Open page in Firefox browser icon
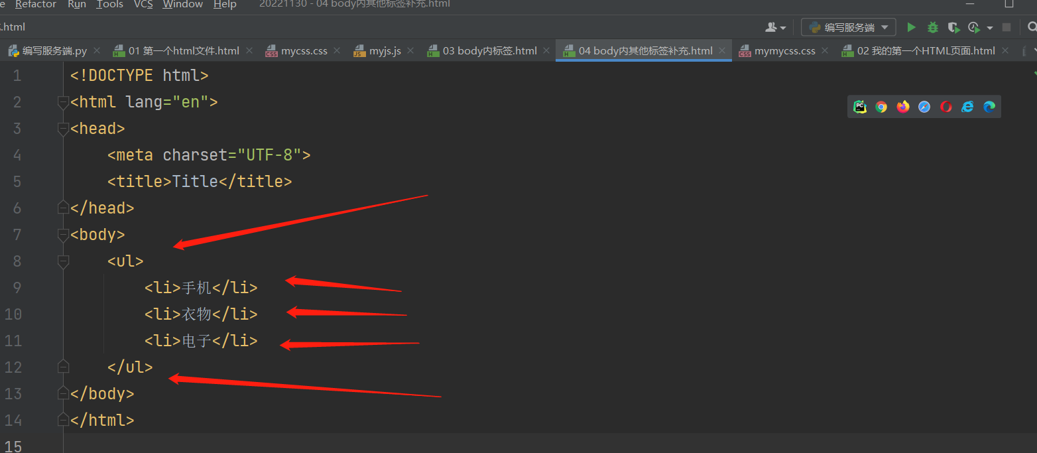 [x=903, y=107]
